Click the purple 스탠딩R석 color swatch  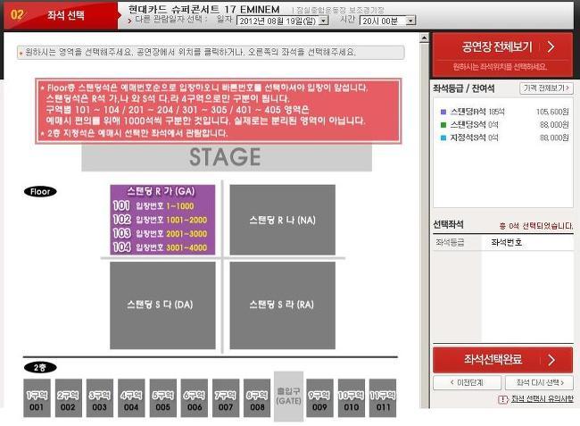point(443,112)
